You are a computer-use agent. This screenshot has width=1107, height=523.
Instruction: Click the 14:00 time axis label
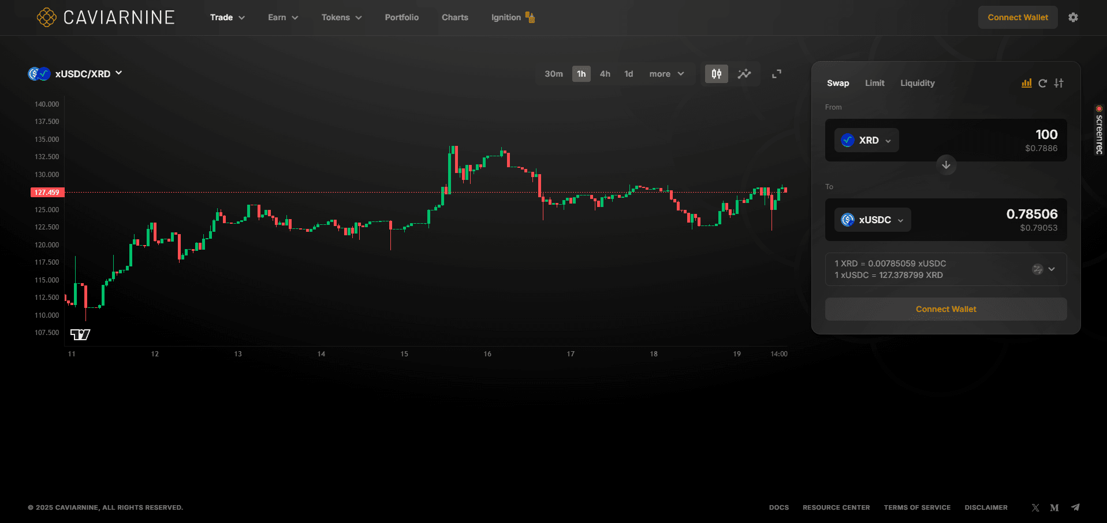[779, 354]
